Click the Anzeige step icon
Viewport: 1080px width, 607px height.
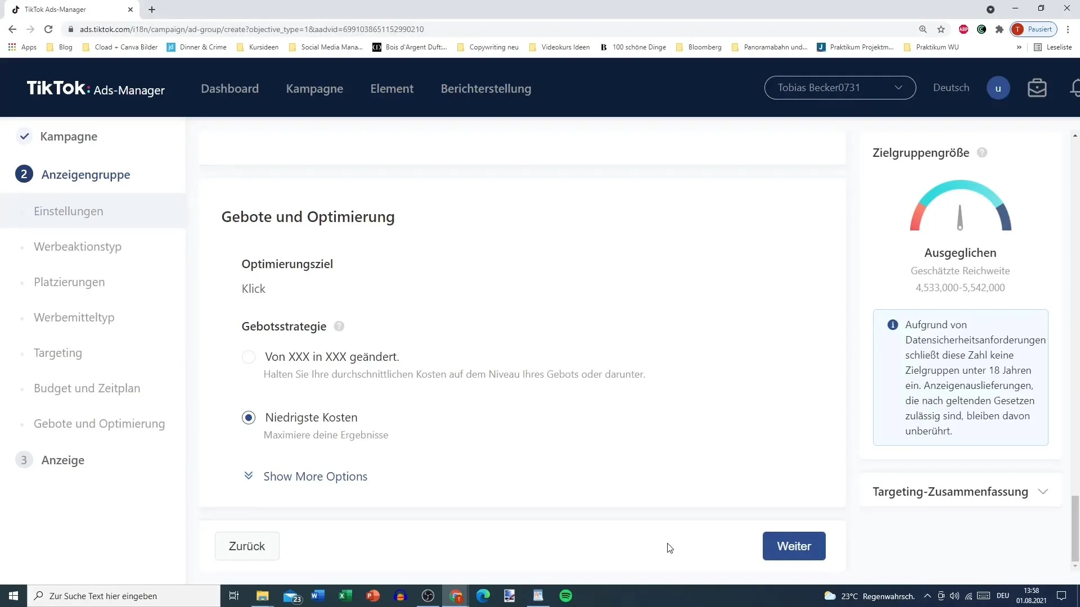[24, 460]
